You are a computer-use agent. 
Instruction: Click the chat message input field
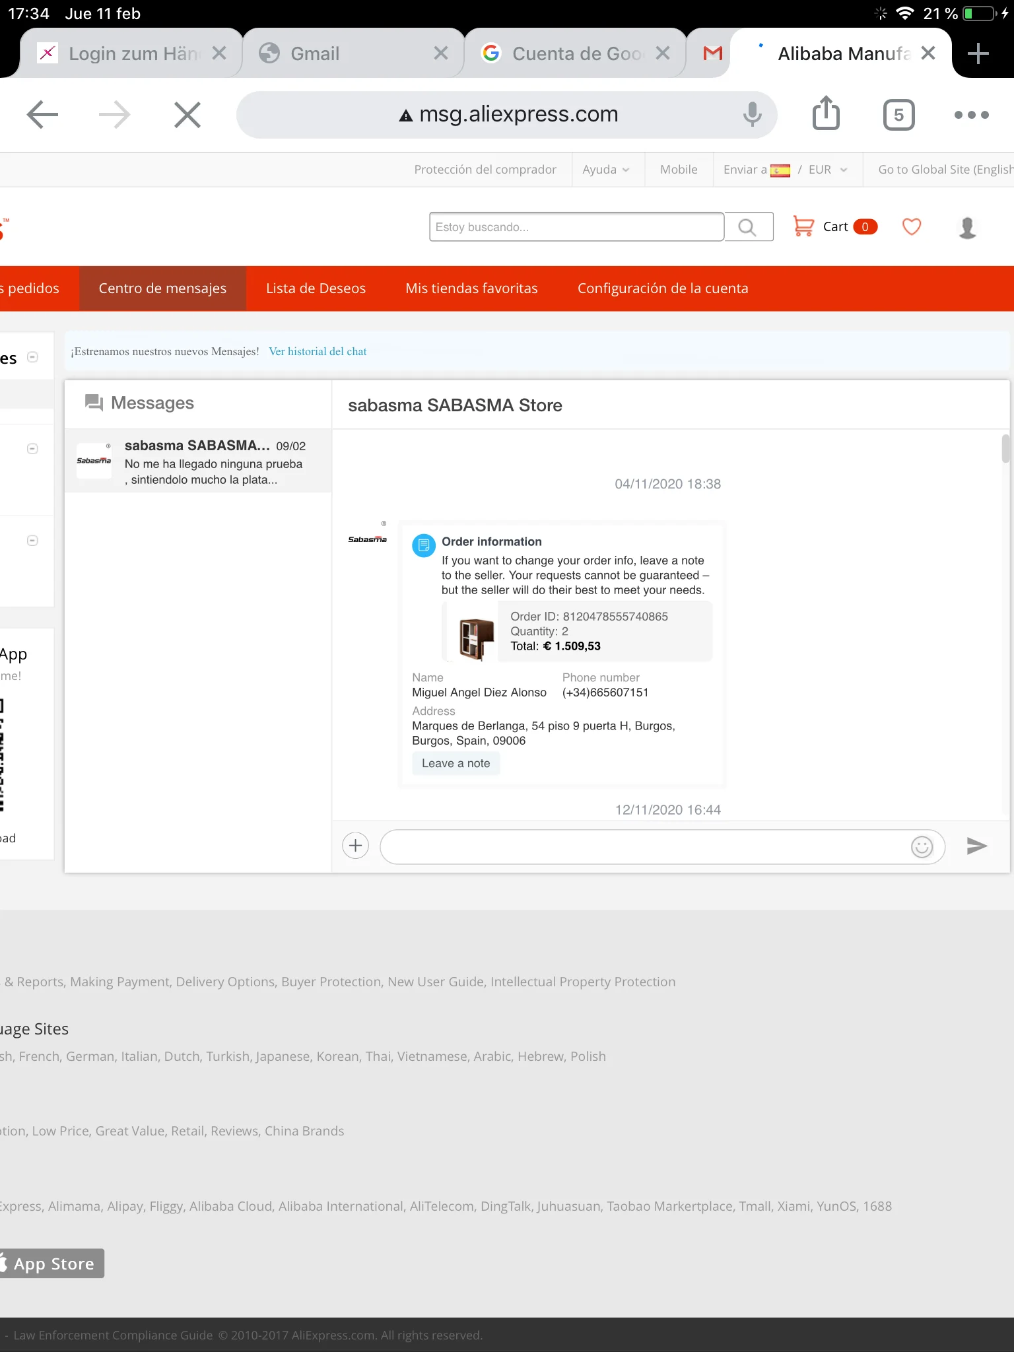662,846
